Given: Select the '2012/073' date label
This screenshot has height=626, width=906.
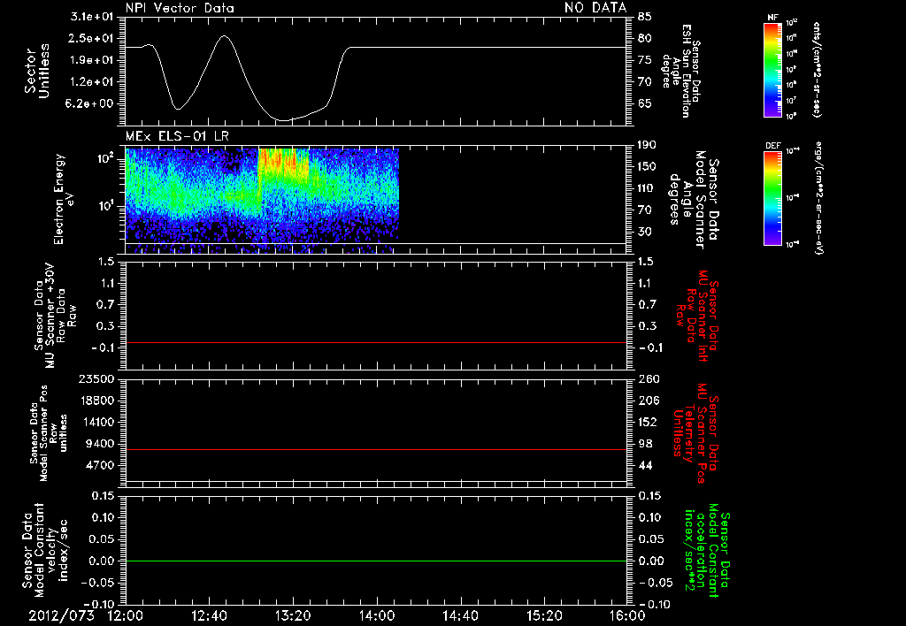Looking at the screenshot, I should click(61, 615).
